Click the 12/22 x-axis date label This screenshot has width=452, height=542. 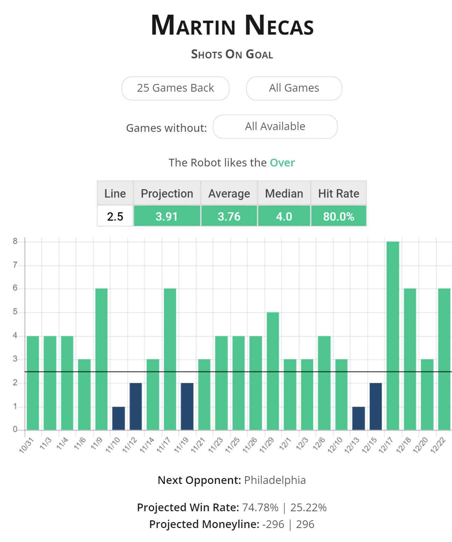[x=438, y=445]
